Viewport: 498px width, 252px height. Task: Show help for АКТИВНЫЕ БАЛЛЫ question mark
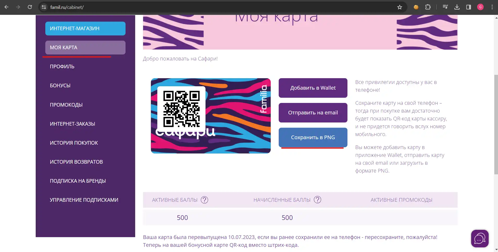tap(204, 200)
